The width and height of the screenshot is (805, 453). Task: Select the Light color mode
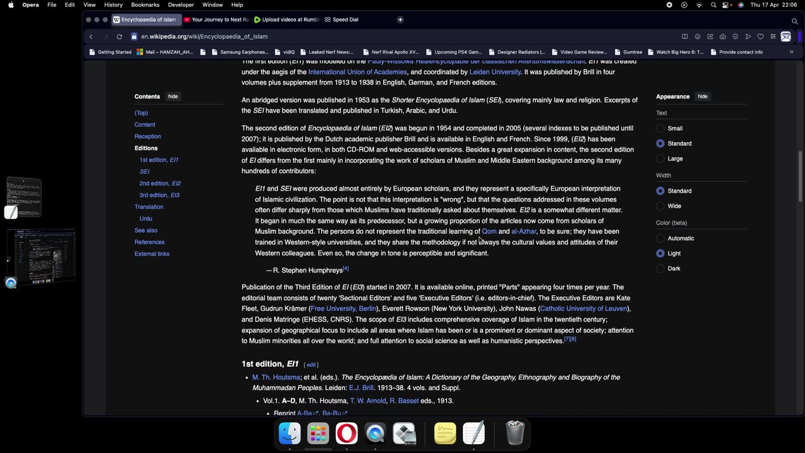(x=660, y=254)
